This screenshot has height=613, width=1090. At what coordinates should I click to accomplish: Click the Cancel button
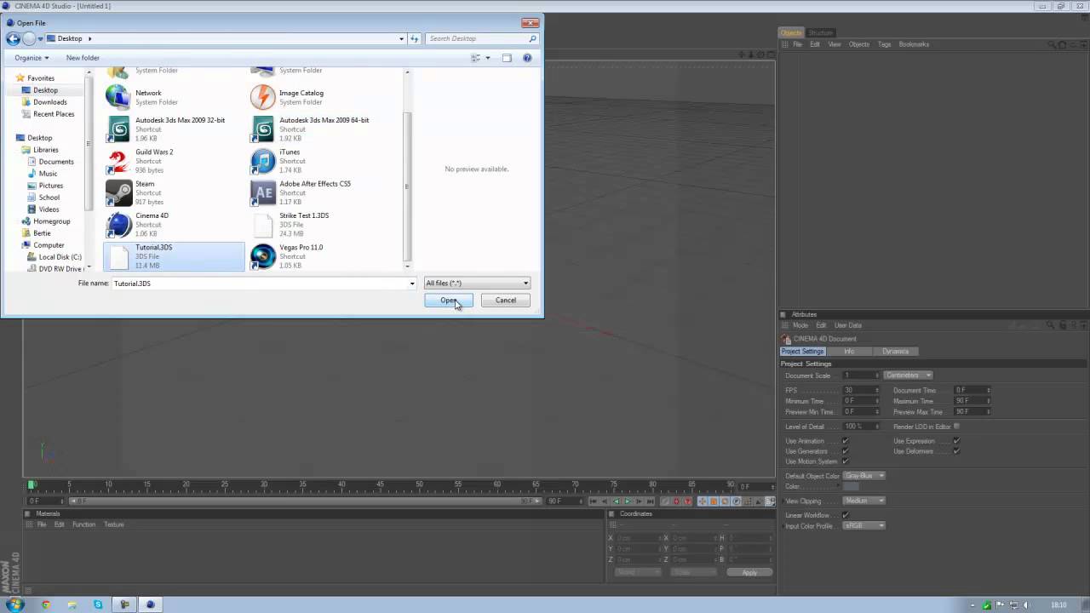click(x=506, y=300)
